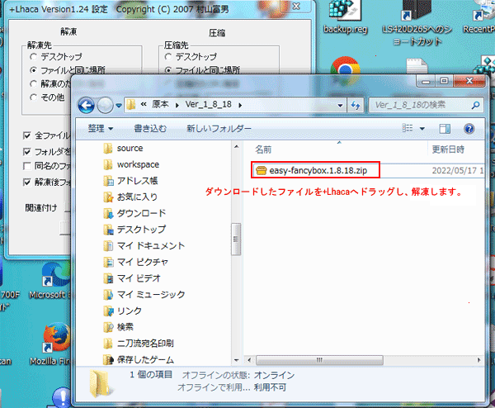Click the horizontal scrollbar thumb in file list
Viewport: 495px width, 408px height.
click(319, 360)
